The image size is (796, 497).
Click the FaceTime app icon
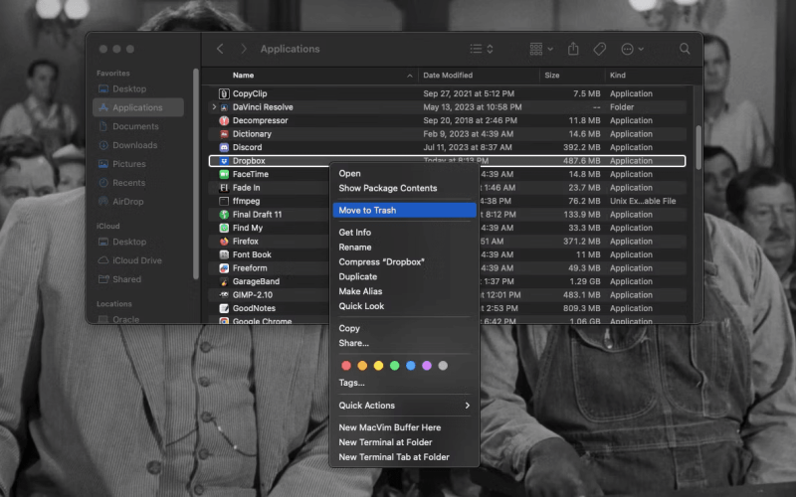[224, 174]
